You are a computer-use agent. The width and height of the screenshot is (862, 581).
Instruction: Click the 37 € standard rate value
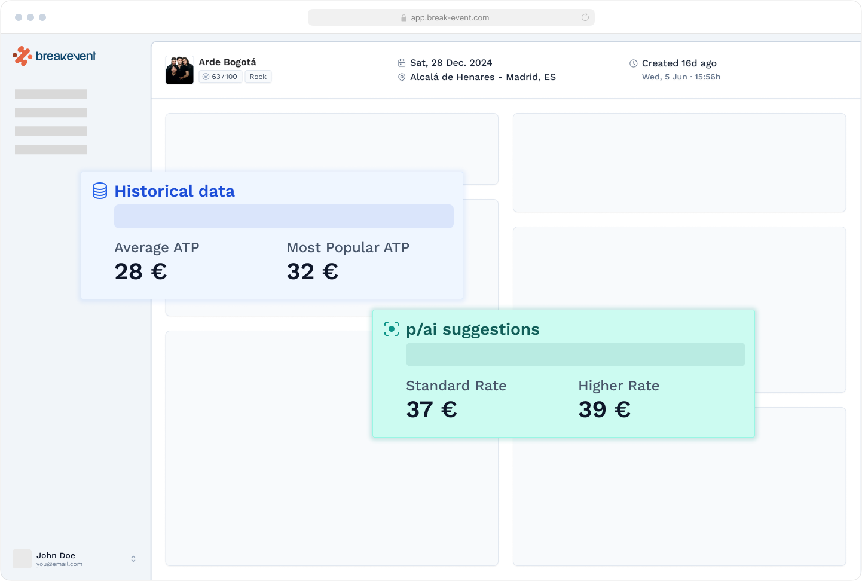coord(432,410)
